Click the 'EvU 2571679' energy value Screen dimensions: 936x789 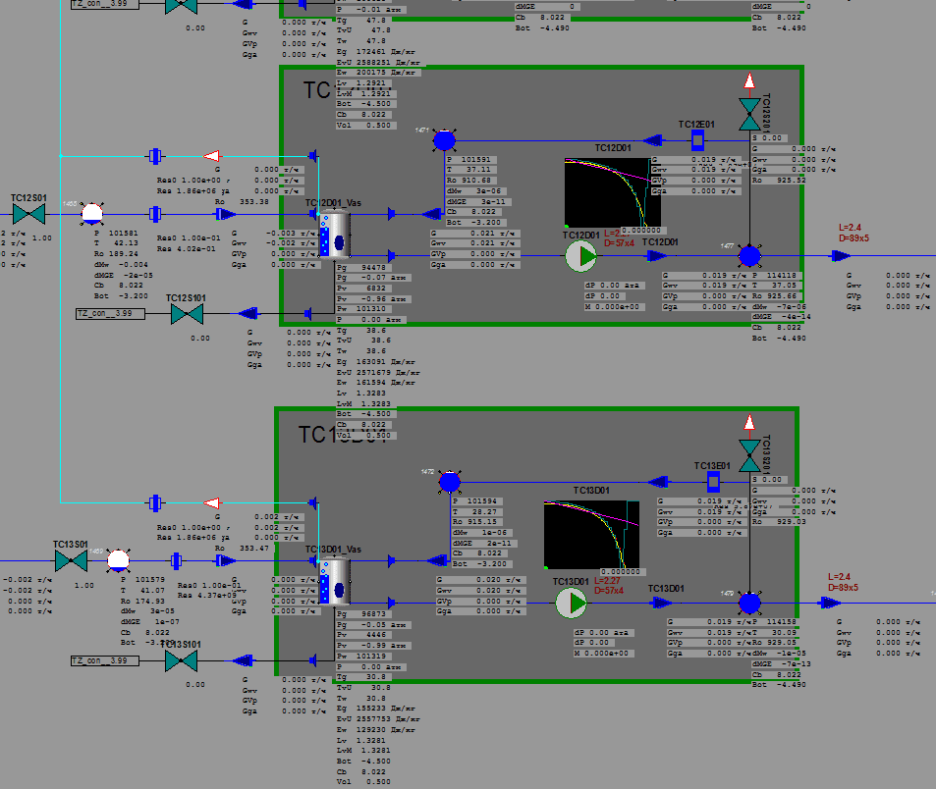click(378, 373)
